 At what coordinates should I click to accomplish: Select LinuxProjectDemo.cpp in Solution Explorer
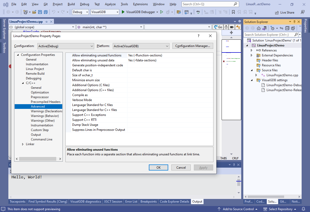tap(282, 75)
